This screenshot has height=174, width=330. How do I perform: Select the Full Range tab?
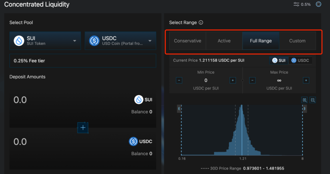coord(261,41)
